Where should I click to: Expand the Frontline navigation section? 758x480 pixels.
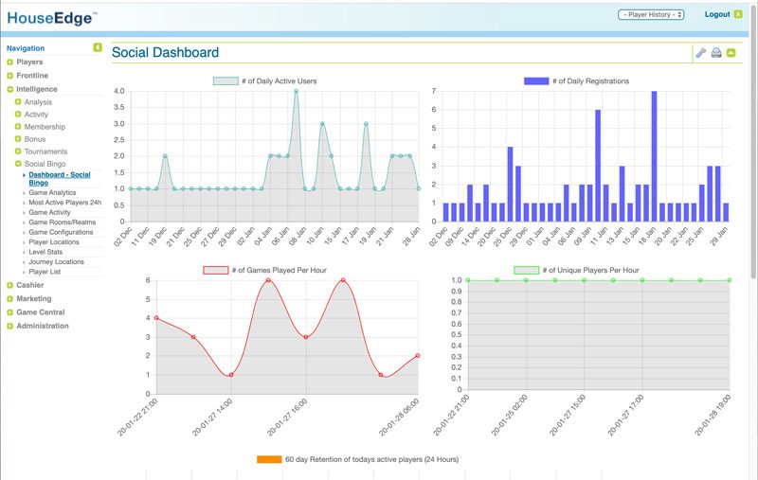coord(9,76)
